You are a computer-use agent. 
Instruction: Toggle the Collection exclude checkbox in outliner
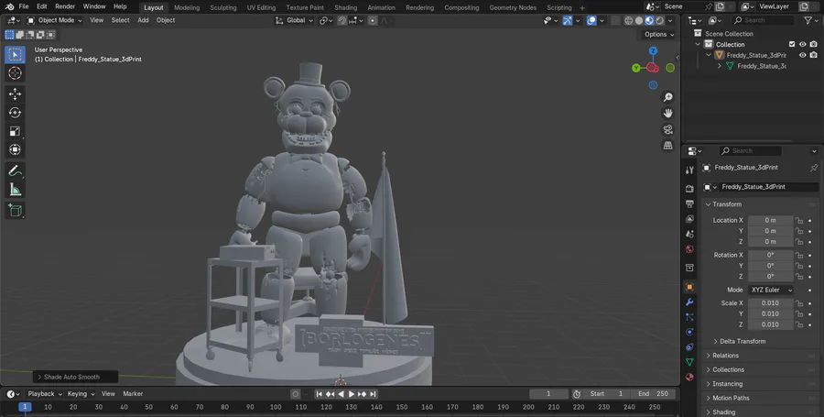pyautogui.click(x=792, y=44)
